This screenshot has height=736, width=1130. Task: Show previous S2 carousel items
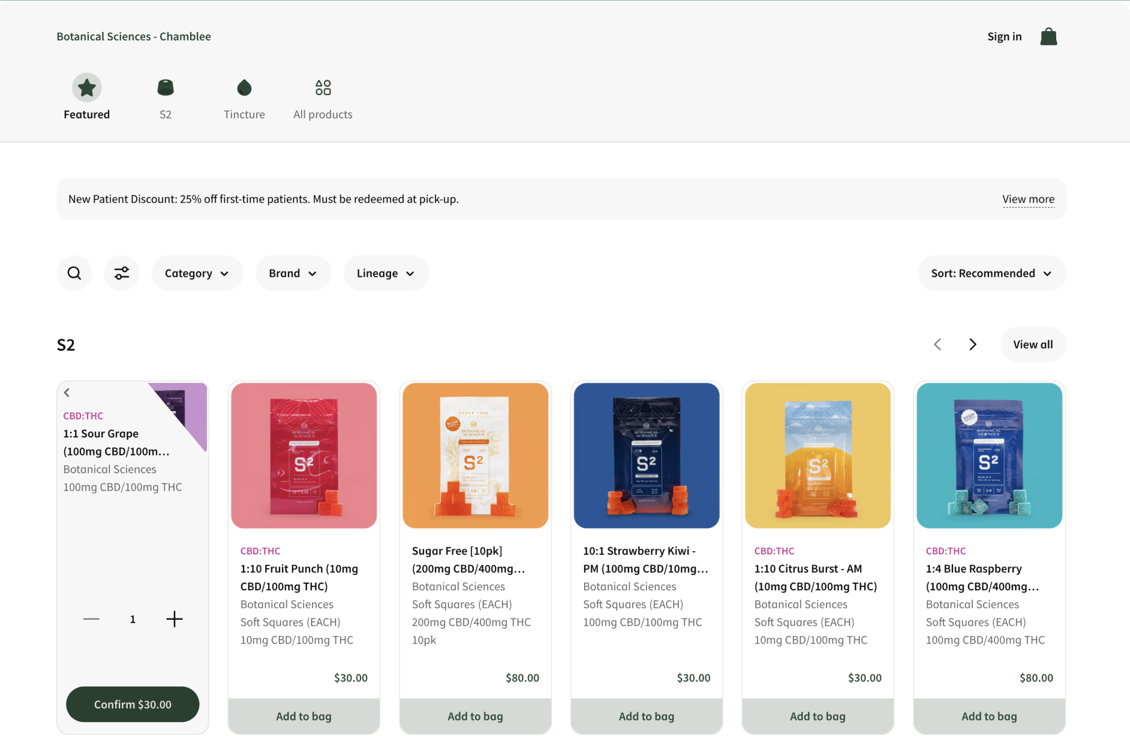pyautogui.click(x=937, y=345)
